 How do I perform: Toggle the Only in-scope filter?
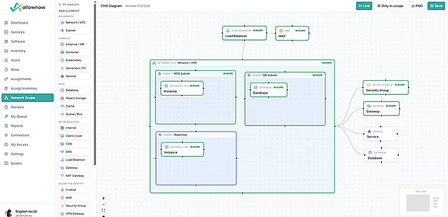[x=390, y=6]
